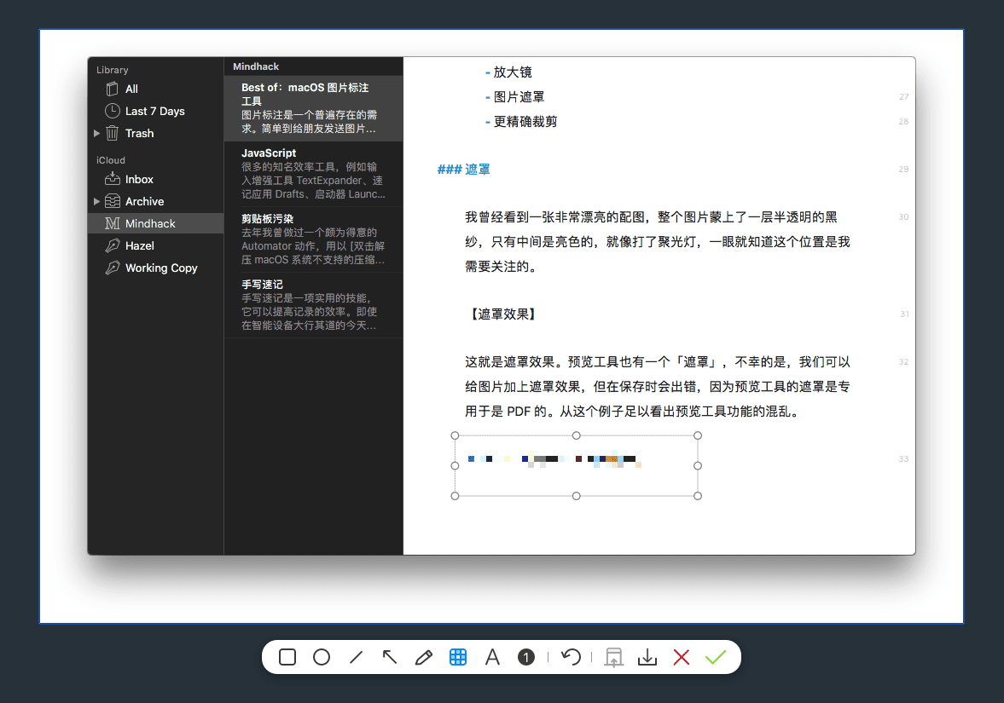Select the rectangle annotation tool
The height and width of the screenshot is (703, 1004).
(x=287, y=657)
